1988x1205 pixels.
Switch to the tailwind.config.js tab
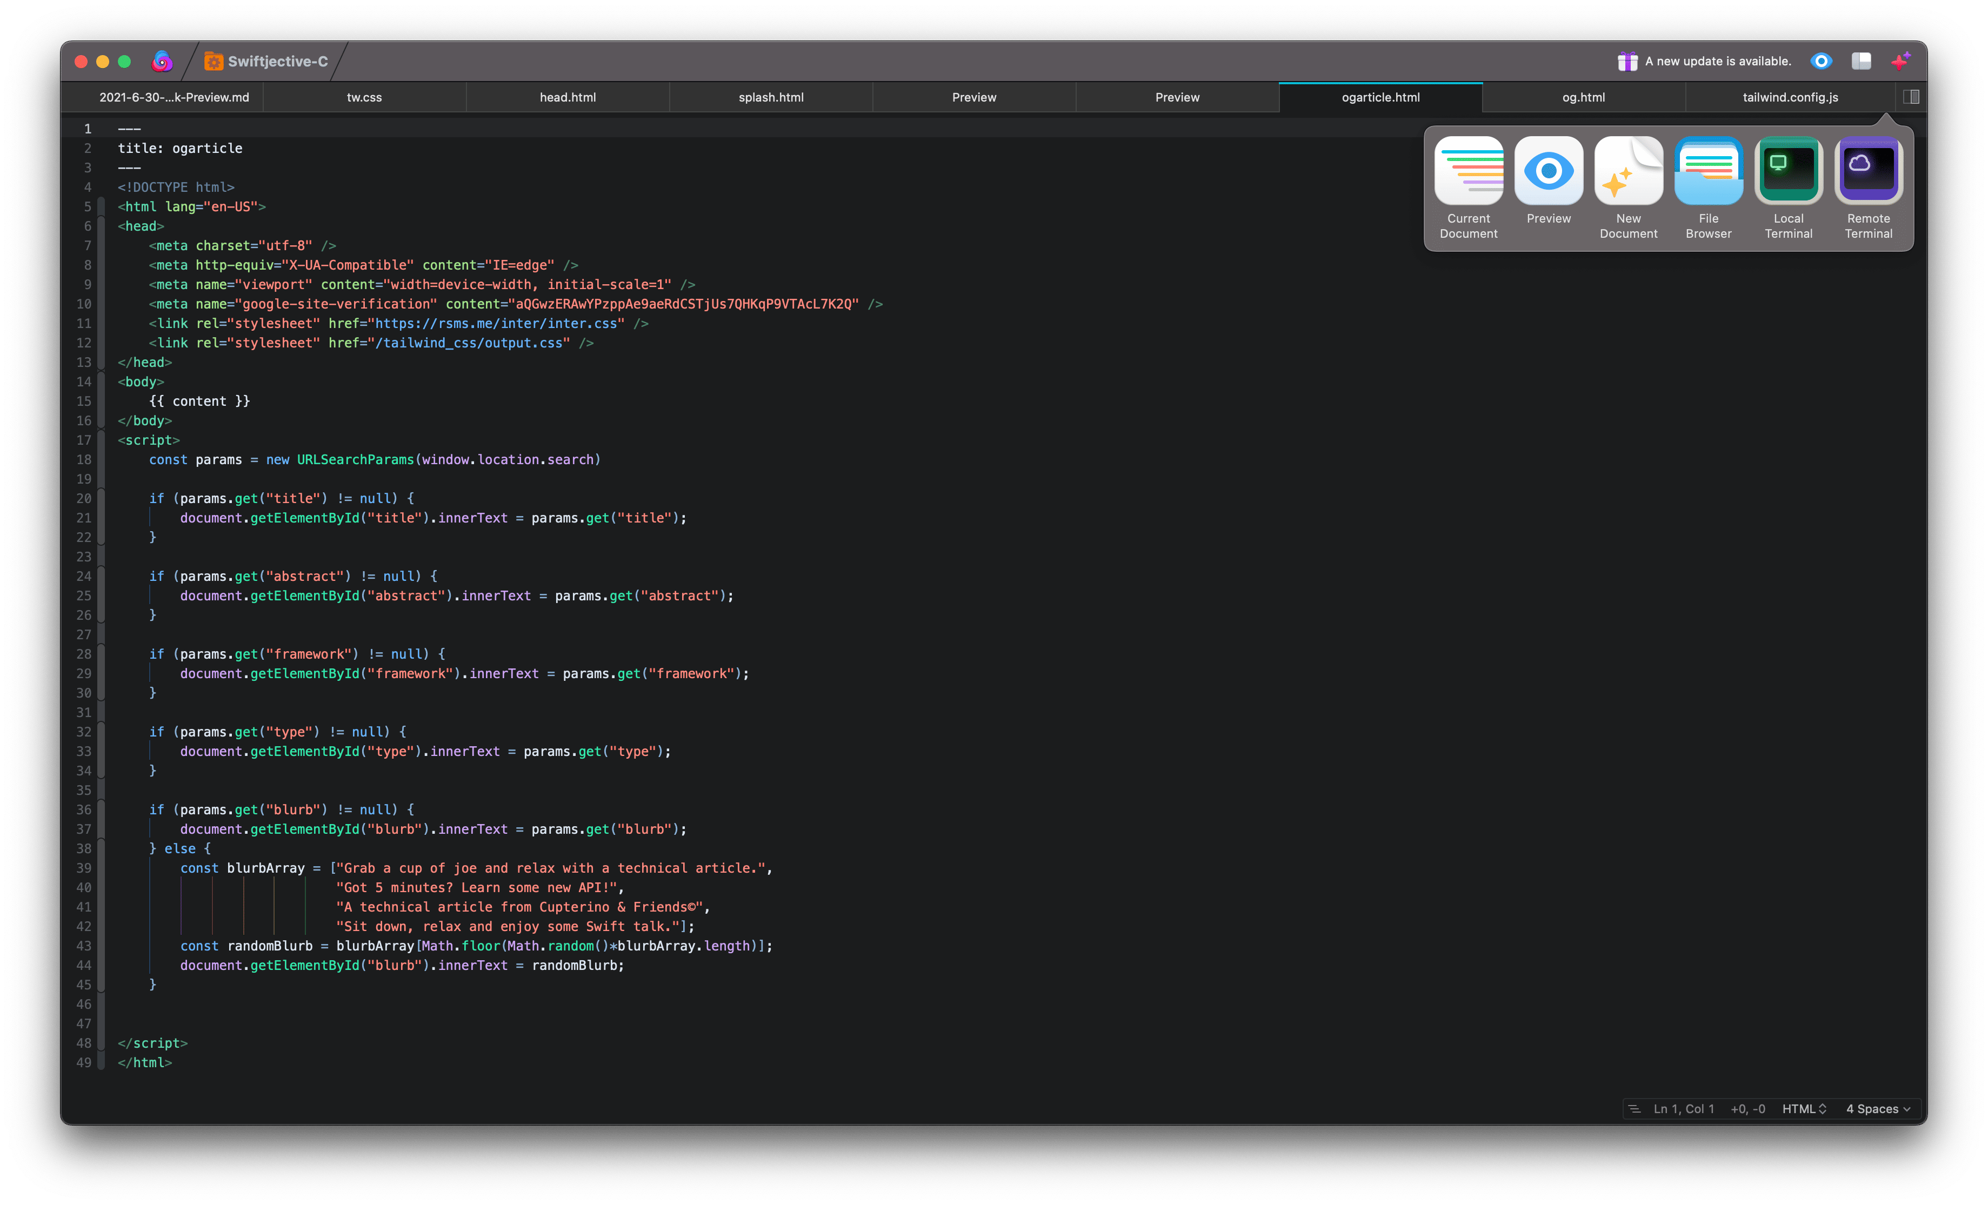pos(1790,97)
